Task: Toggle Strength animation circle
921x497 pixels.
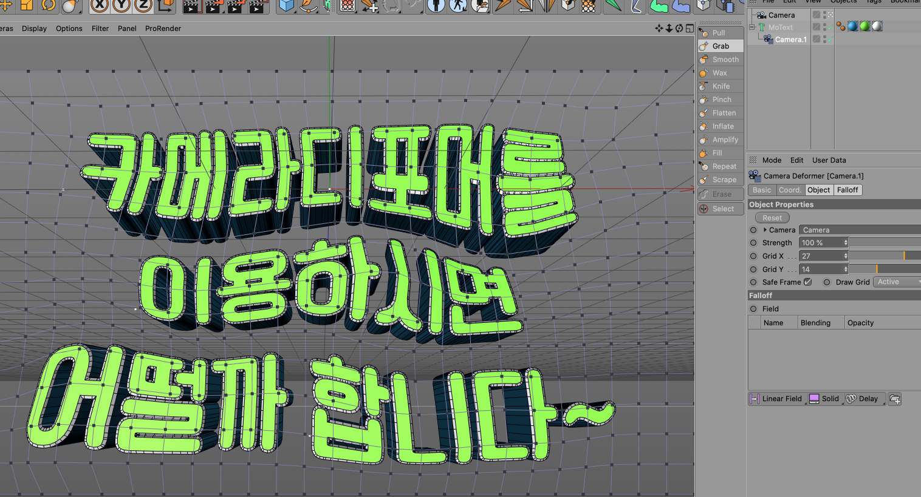Action: pyautogui.click(x=753, y=243)
